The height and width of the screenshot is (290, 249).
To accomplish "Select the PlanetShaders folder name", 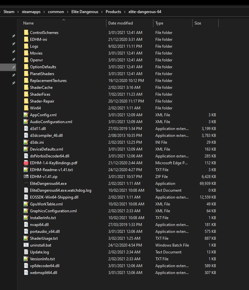I will pos(42,74).
